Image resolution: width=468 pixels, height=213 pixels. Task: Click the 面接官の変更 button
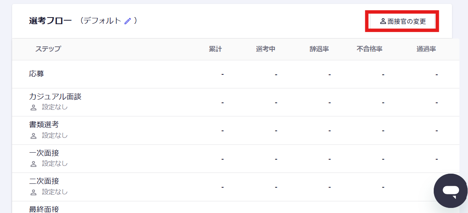(x=403, y=21)
